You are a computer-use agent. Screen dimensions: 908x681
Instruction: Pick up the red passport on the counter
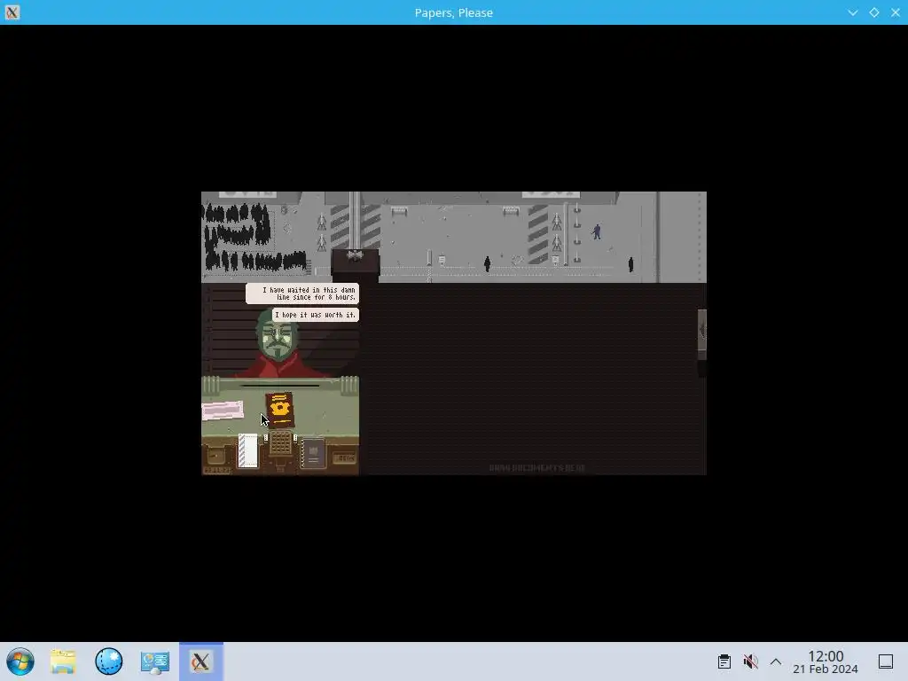(x=279, y=410)
